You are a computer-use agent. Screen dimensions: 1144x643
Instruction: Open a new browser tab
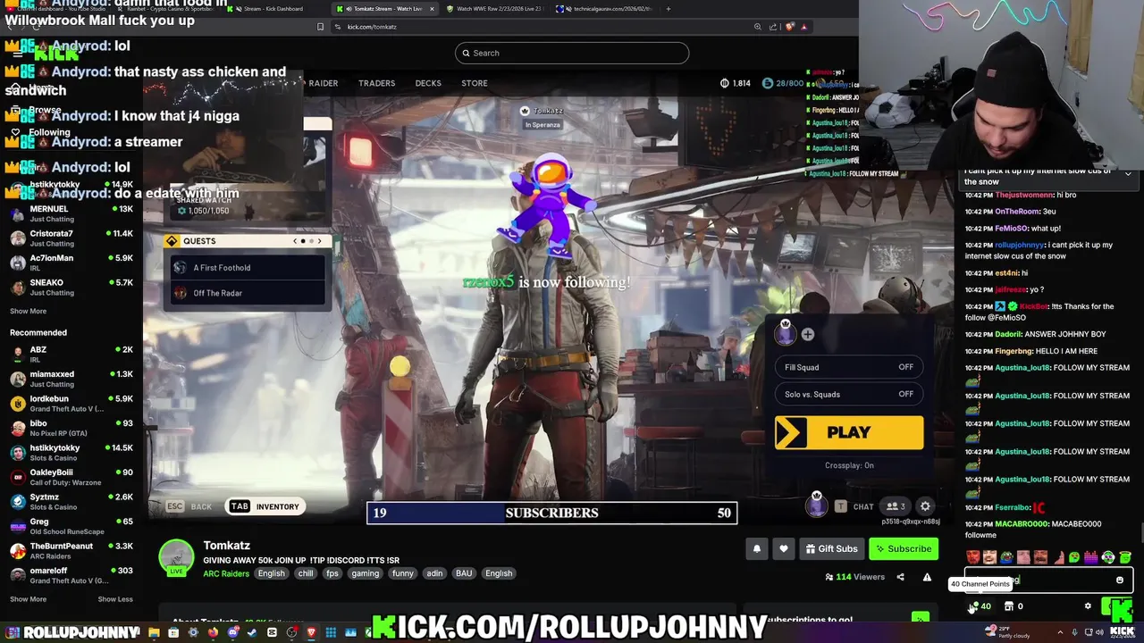[x=668, y=9]
